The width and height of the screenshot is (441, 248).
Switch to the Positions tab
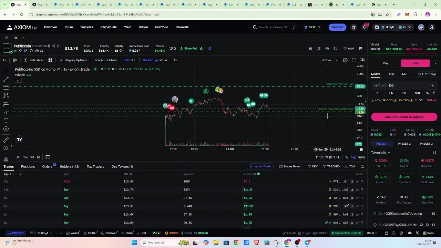click(x=28, y=166)
